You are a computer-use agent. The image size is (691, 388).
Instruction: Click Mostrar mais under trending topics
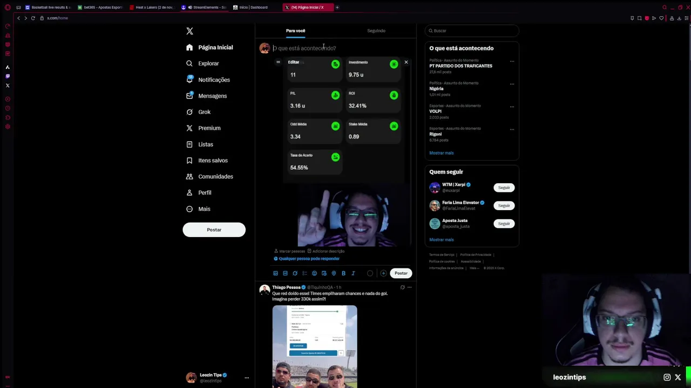tap(441, 153)
